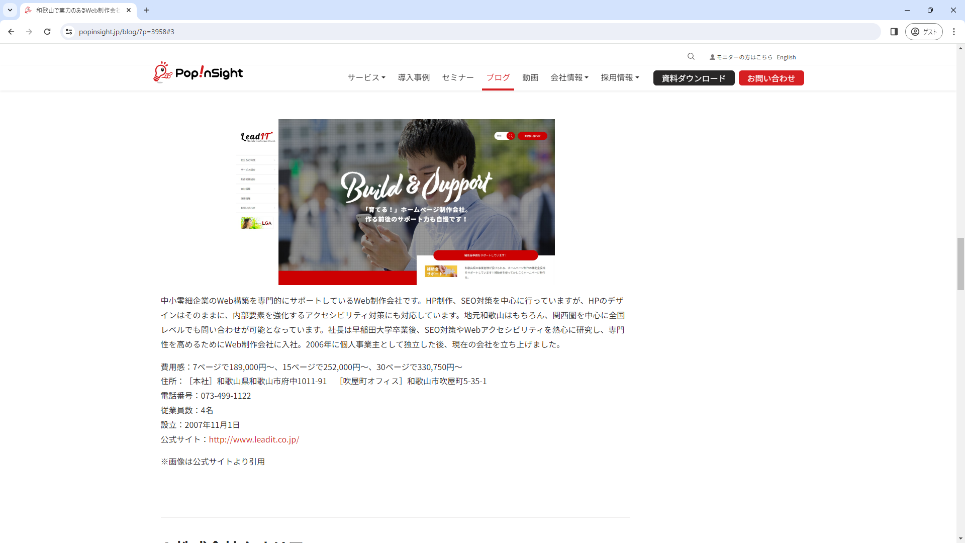Click the 資料ダウンロード button
965x543 pixels.
point(694,78)
